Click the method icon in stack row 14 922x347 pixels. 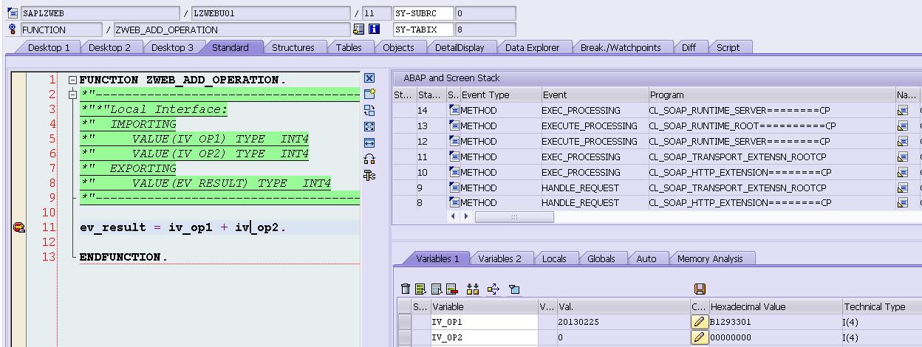point(454,110)
